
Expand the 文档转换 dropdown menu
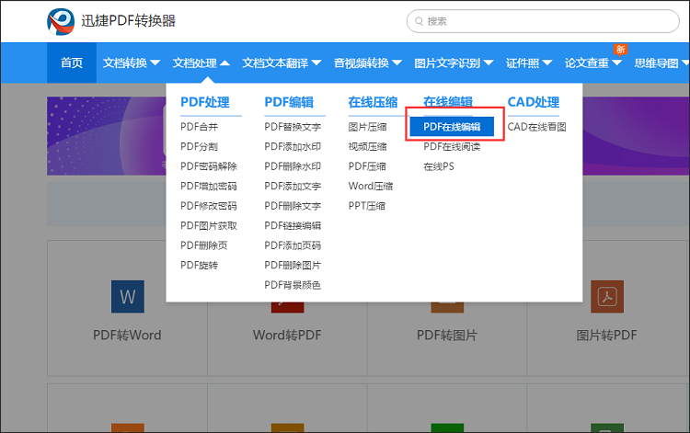[132, 63]
